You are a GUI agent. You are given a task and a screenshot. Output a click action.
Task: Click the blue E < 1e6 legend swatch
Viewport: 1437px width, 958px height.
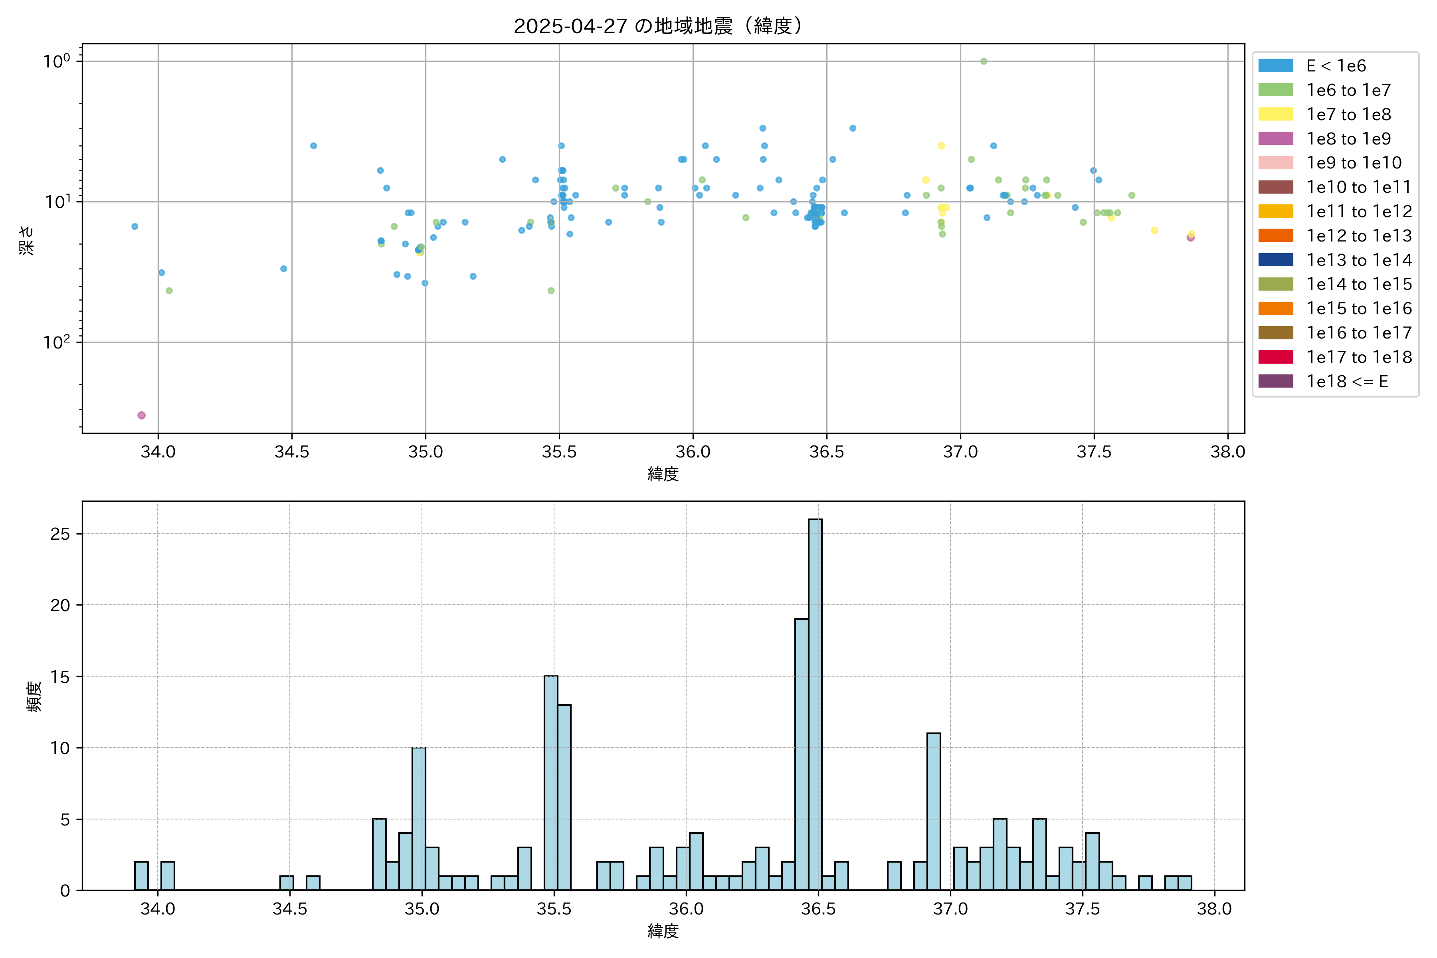(x=1276, y=65)
